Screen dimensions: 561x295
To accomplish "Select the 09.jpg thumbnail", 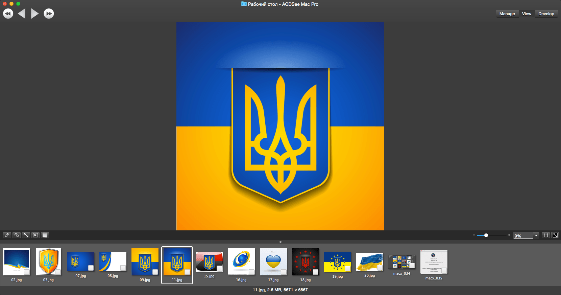I will pos(145,262).
